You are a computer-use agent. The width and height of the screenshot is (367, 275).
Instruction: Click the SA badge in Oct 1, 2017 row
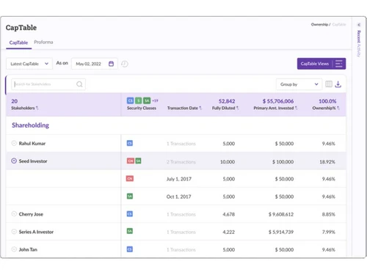pos(130,196)
